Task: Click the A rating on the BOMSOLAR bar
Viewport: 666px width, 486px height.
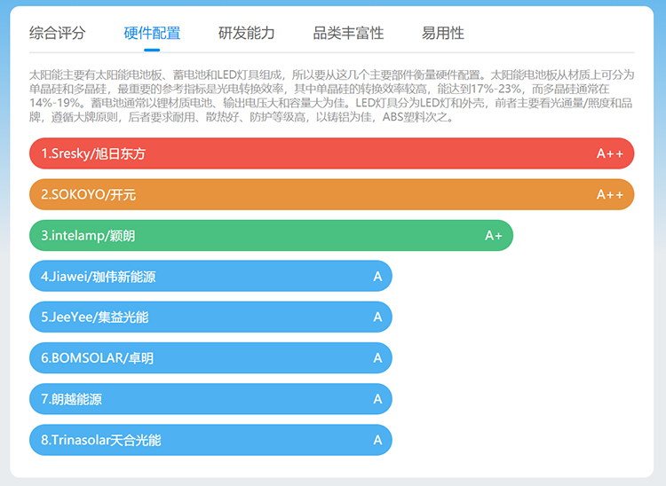Action: (377, 358)
